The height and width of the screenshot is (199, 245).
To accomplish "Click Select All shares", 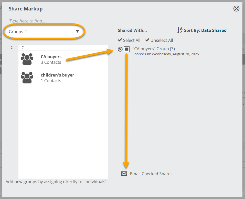I will 129,40.
